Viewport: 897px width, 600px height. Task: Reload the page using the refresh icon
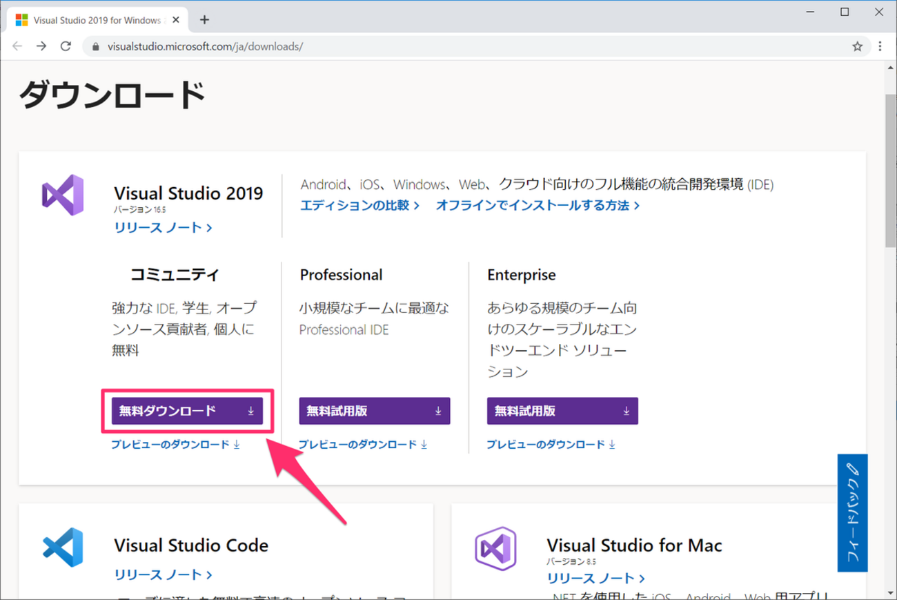[66, 47]
